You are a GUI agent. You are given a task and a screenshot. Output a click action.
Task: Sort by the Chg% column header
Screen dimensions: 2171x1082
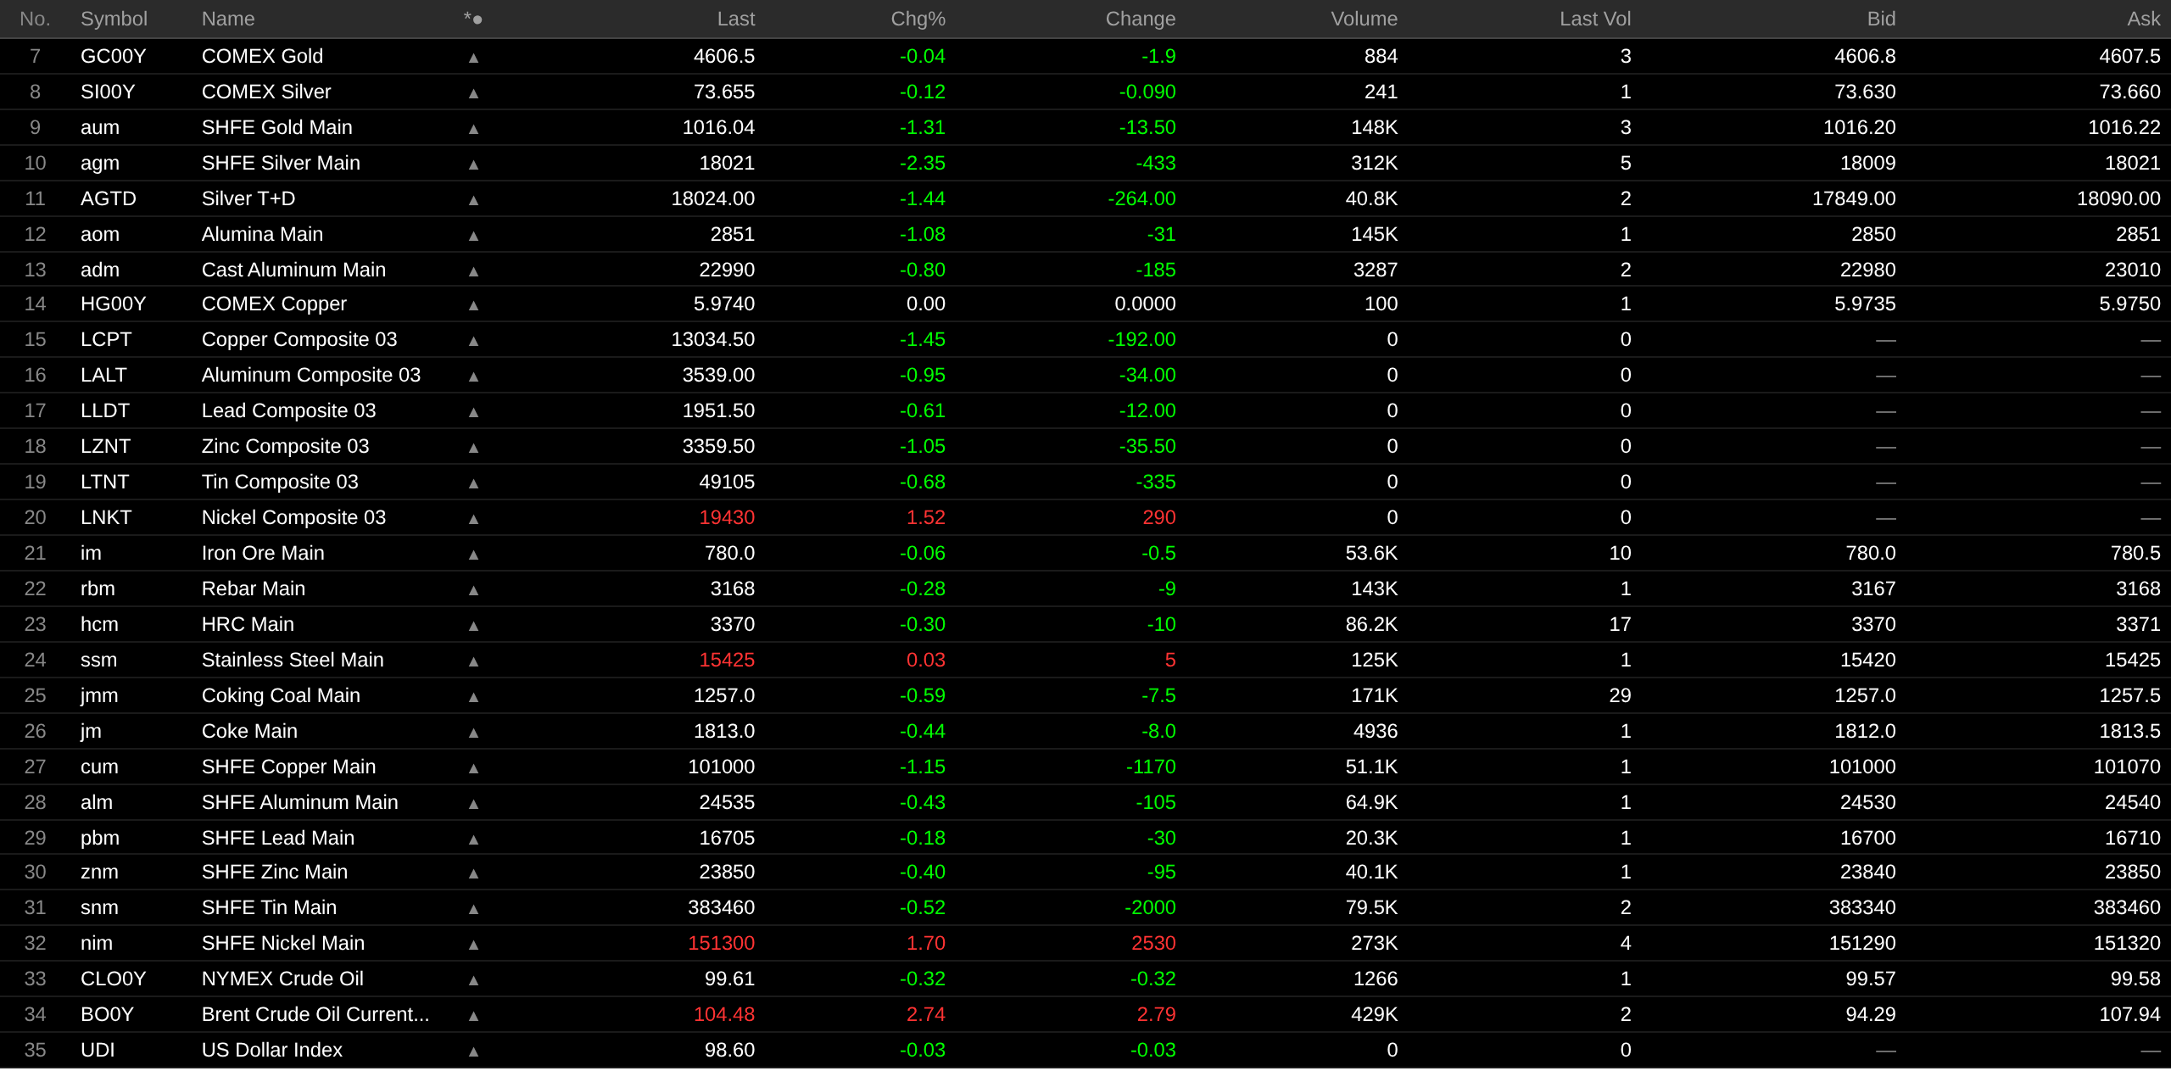click(x=918, y=19)
